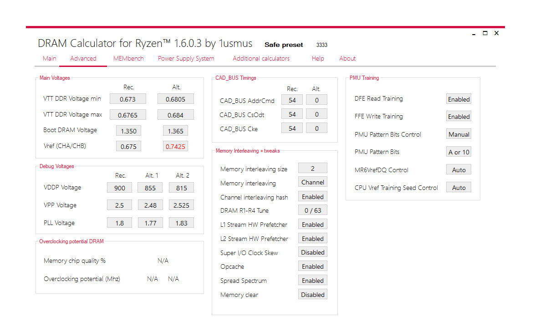
Task: Click L2 Stream HW Prefetcher Enabled value
Action: coord(313,239)
